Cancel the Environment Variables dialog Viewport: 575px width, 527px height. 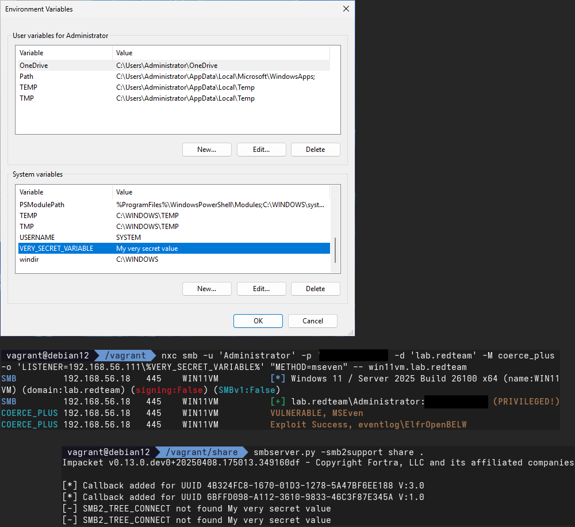click(x=313, y=321)
